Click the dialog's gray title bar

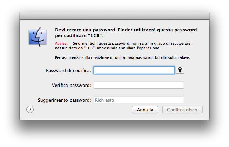point(115,15)
